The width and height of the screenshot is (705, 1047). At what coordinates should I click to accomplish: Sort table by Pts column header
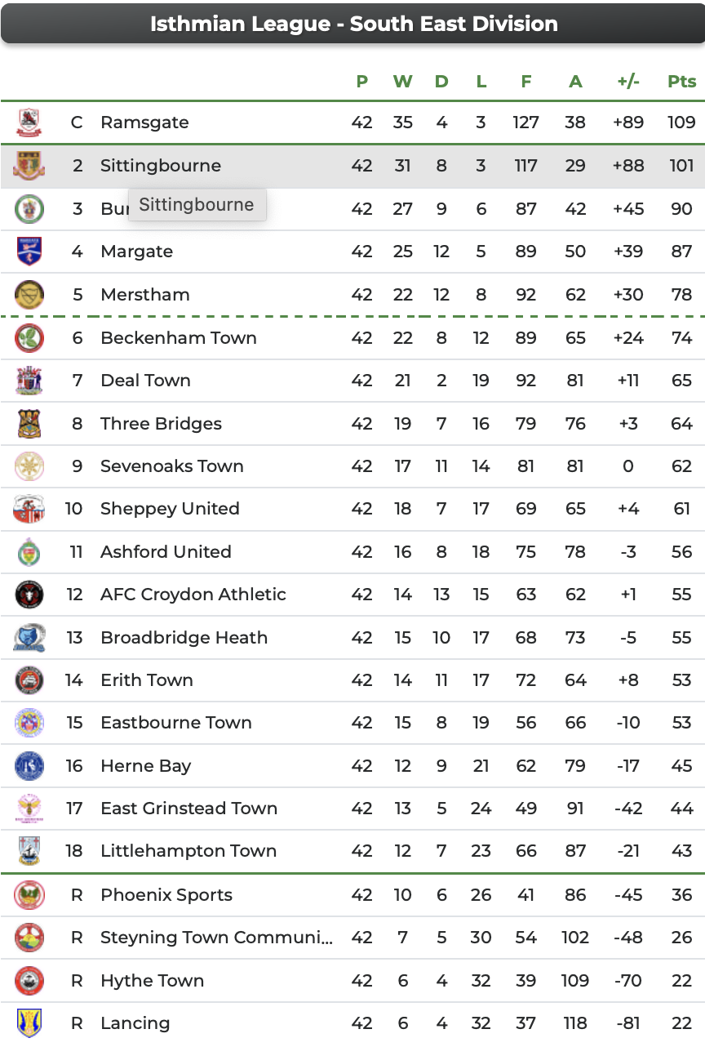[682, 81]
